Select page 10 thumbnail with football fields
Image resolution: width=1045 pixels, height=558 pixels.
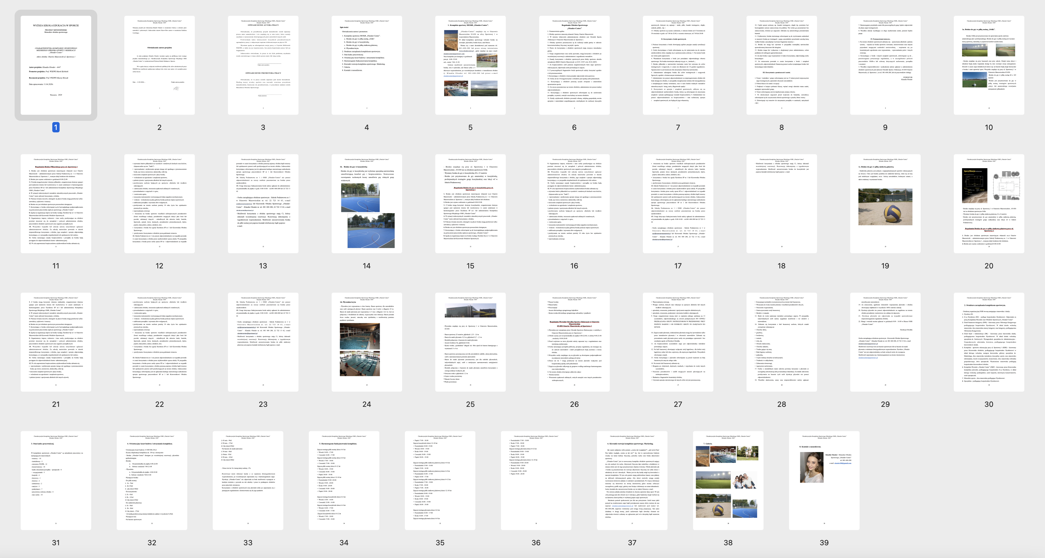pyautogui.click(x=988, y=65)
